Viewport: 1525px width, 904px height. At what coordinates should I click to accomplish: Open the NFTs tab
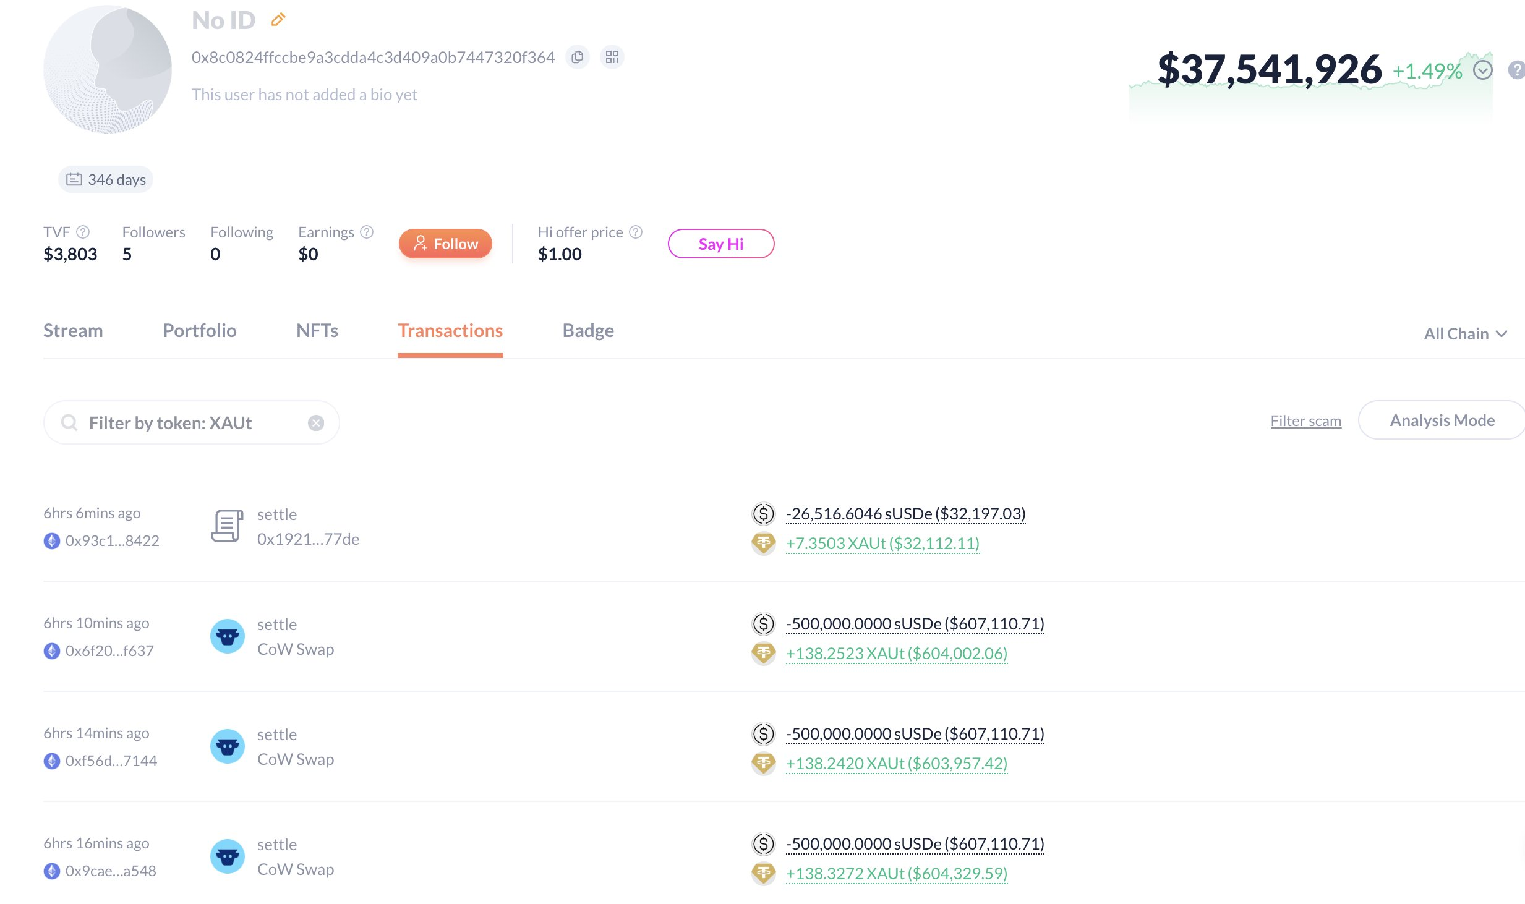317,331
